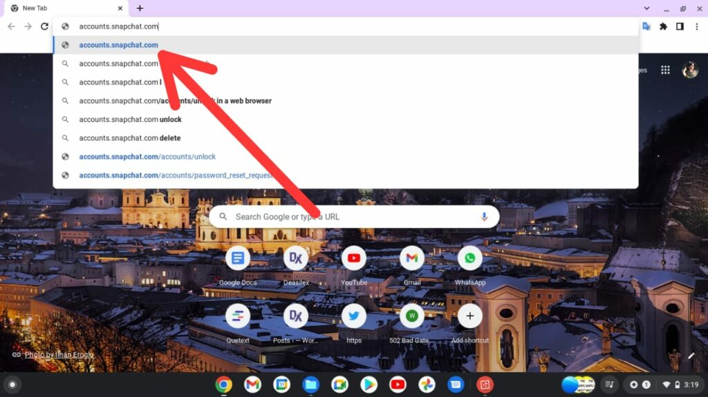Expand the tab search dropdown arrow
This screenshot has width=708, height=397.
click(x=646, y=8)
